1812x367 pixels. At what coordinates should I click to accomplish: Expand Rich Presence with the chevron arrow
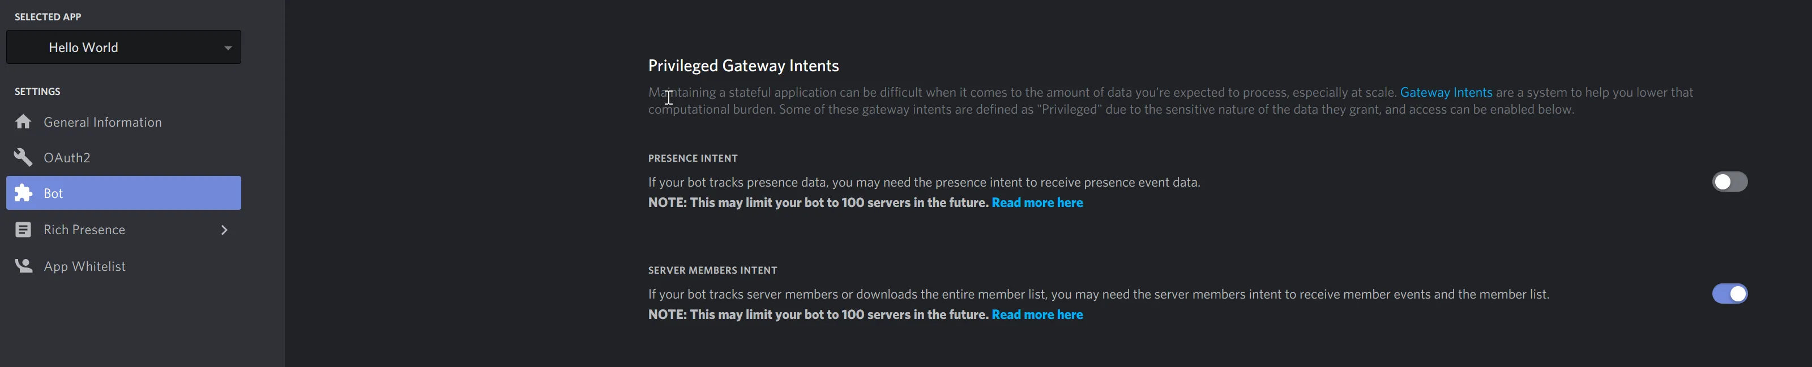click(224, 230)
